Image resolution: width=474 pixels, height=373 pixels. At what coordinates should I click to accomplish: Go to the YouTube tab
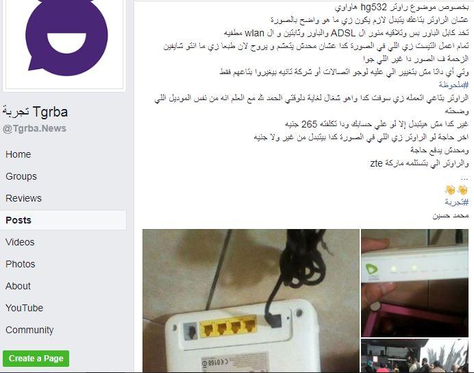click(x=24, y=308)
